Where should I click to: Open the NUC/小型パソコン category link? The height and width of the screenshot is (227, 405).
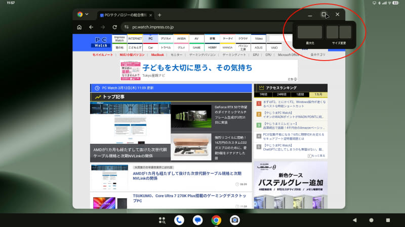132,55
